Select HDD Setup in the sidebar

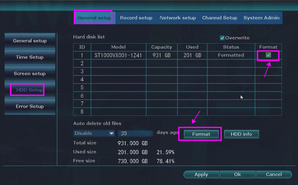(x=30, y=90)
